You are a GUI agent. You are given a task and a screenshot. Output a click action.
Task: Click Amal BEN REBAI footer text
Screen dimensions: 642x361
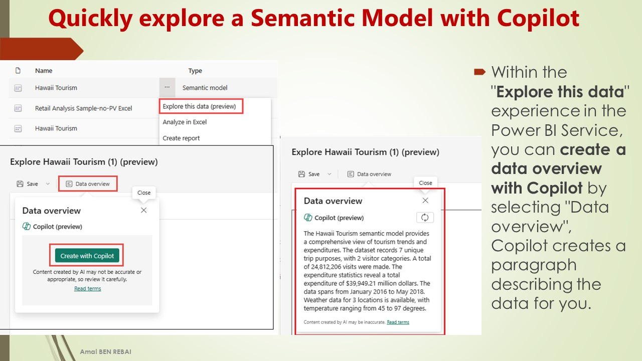coord(105,352)
